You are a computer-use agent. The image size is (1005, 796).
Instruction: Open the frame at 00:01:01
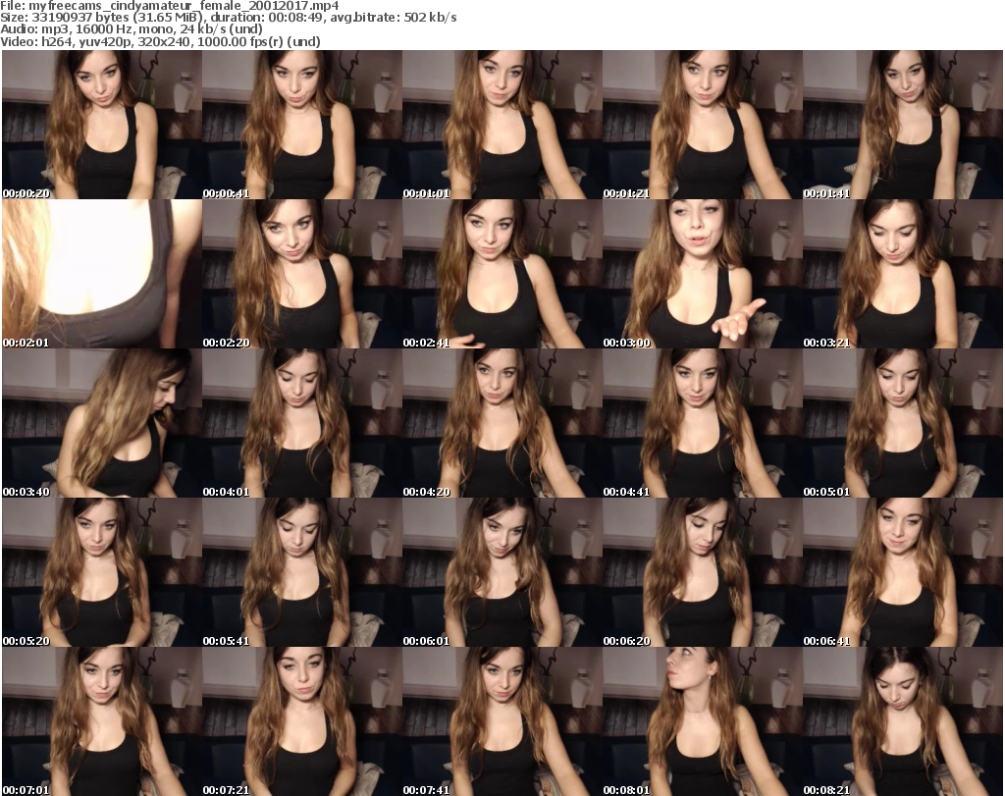click(502, 125)
